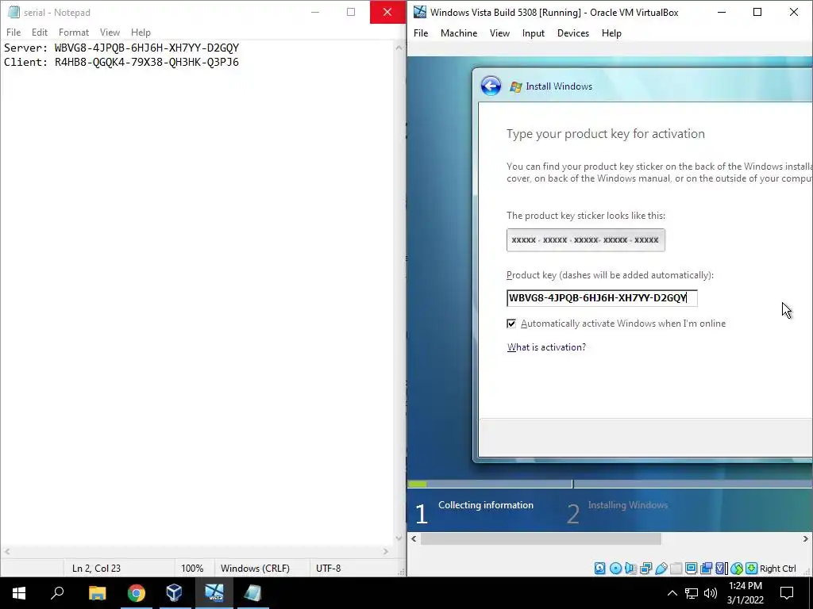Open Notepad File menu

[13, 32]
